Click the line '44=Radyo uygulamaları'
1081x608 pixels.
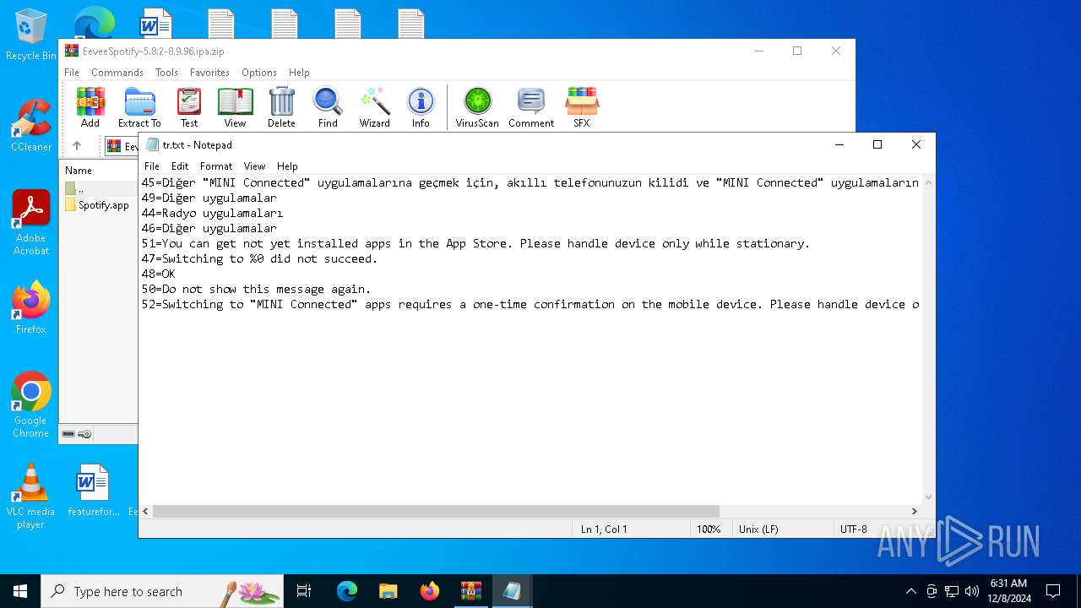(x=213, y=213)
